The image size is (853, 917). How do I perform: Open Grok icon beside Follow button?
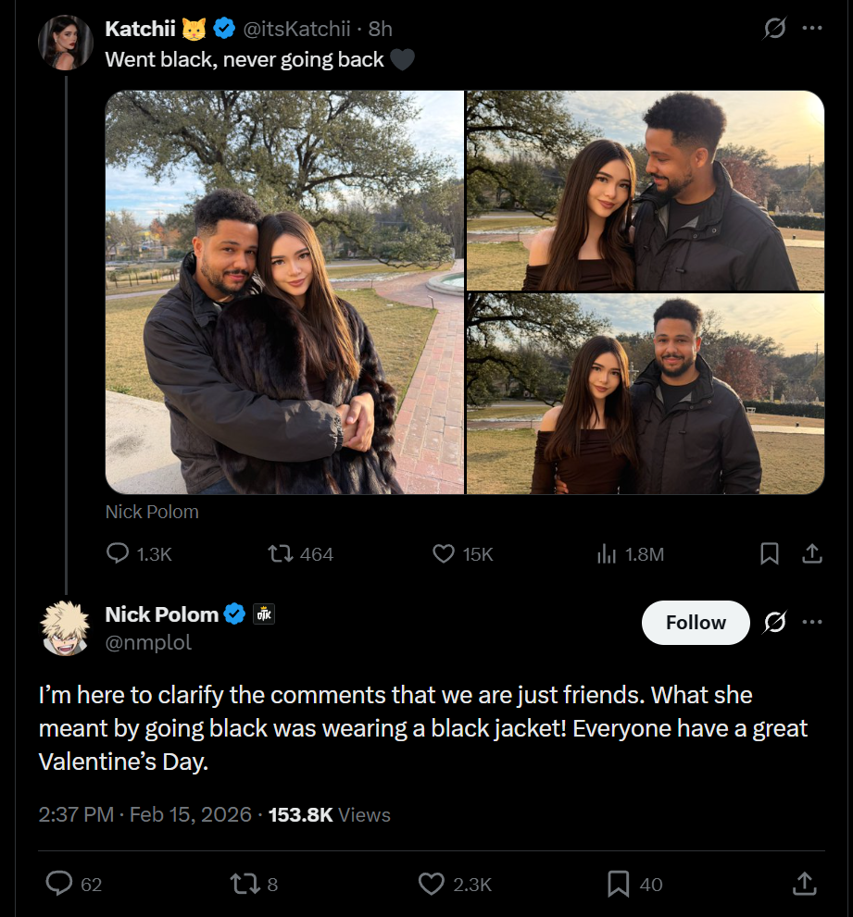click(774, 622)
